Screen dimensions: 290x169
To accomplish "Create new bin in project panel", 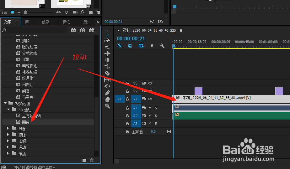I will (x=91, y=12).
